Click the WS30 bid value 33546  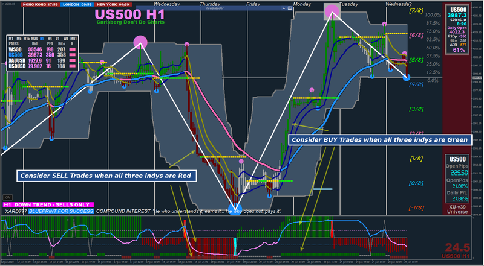tap(35, 49)
